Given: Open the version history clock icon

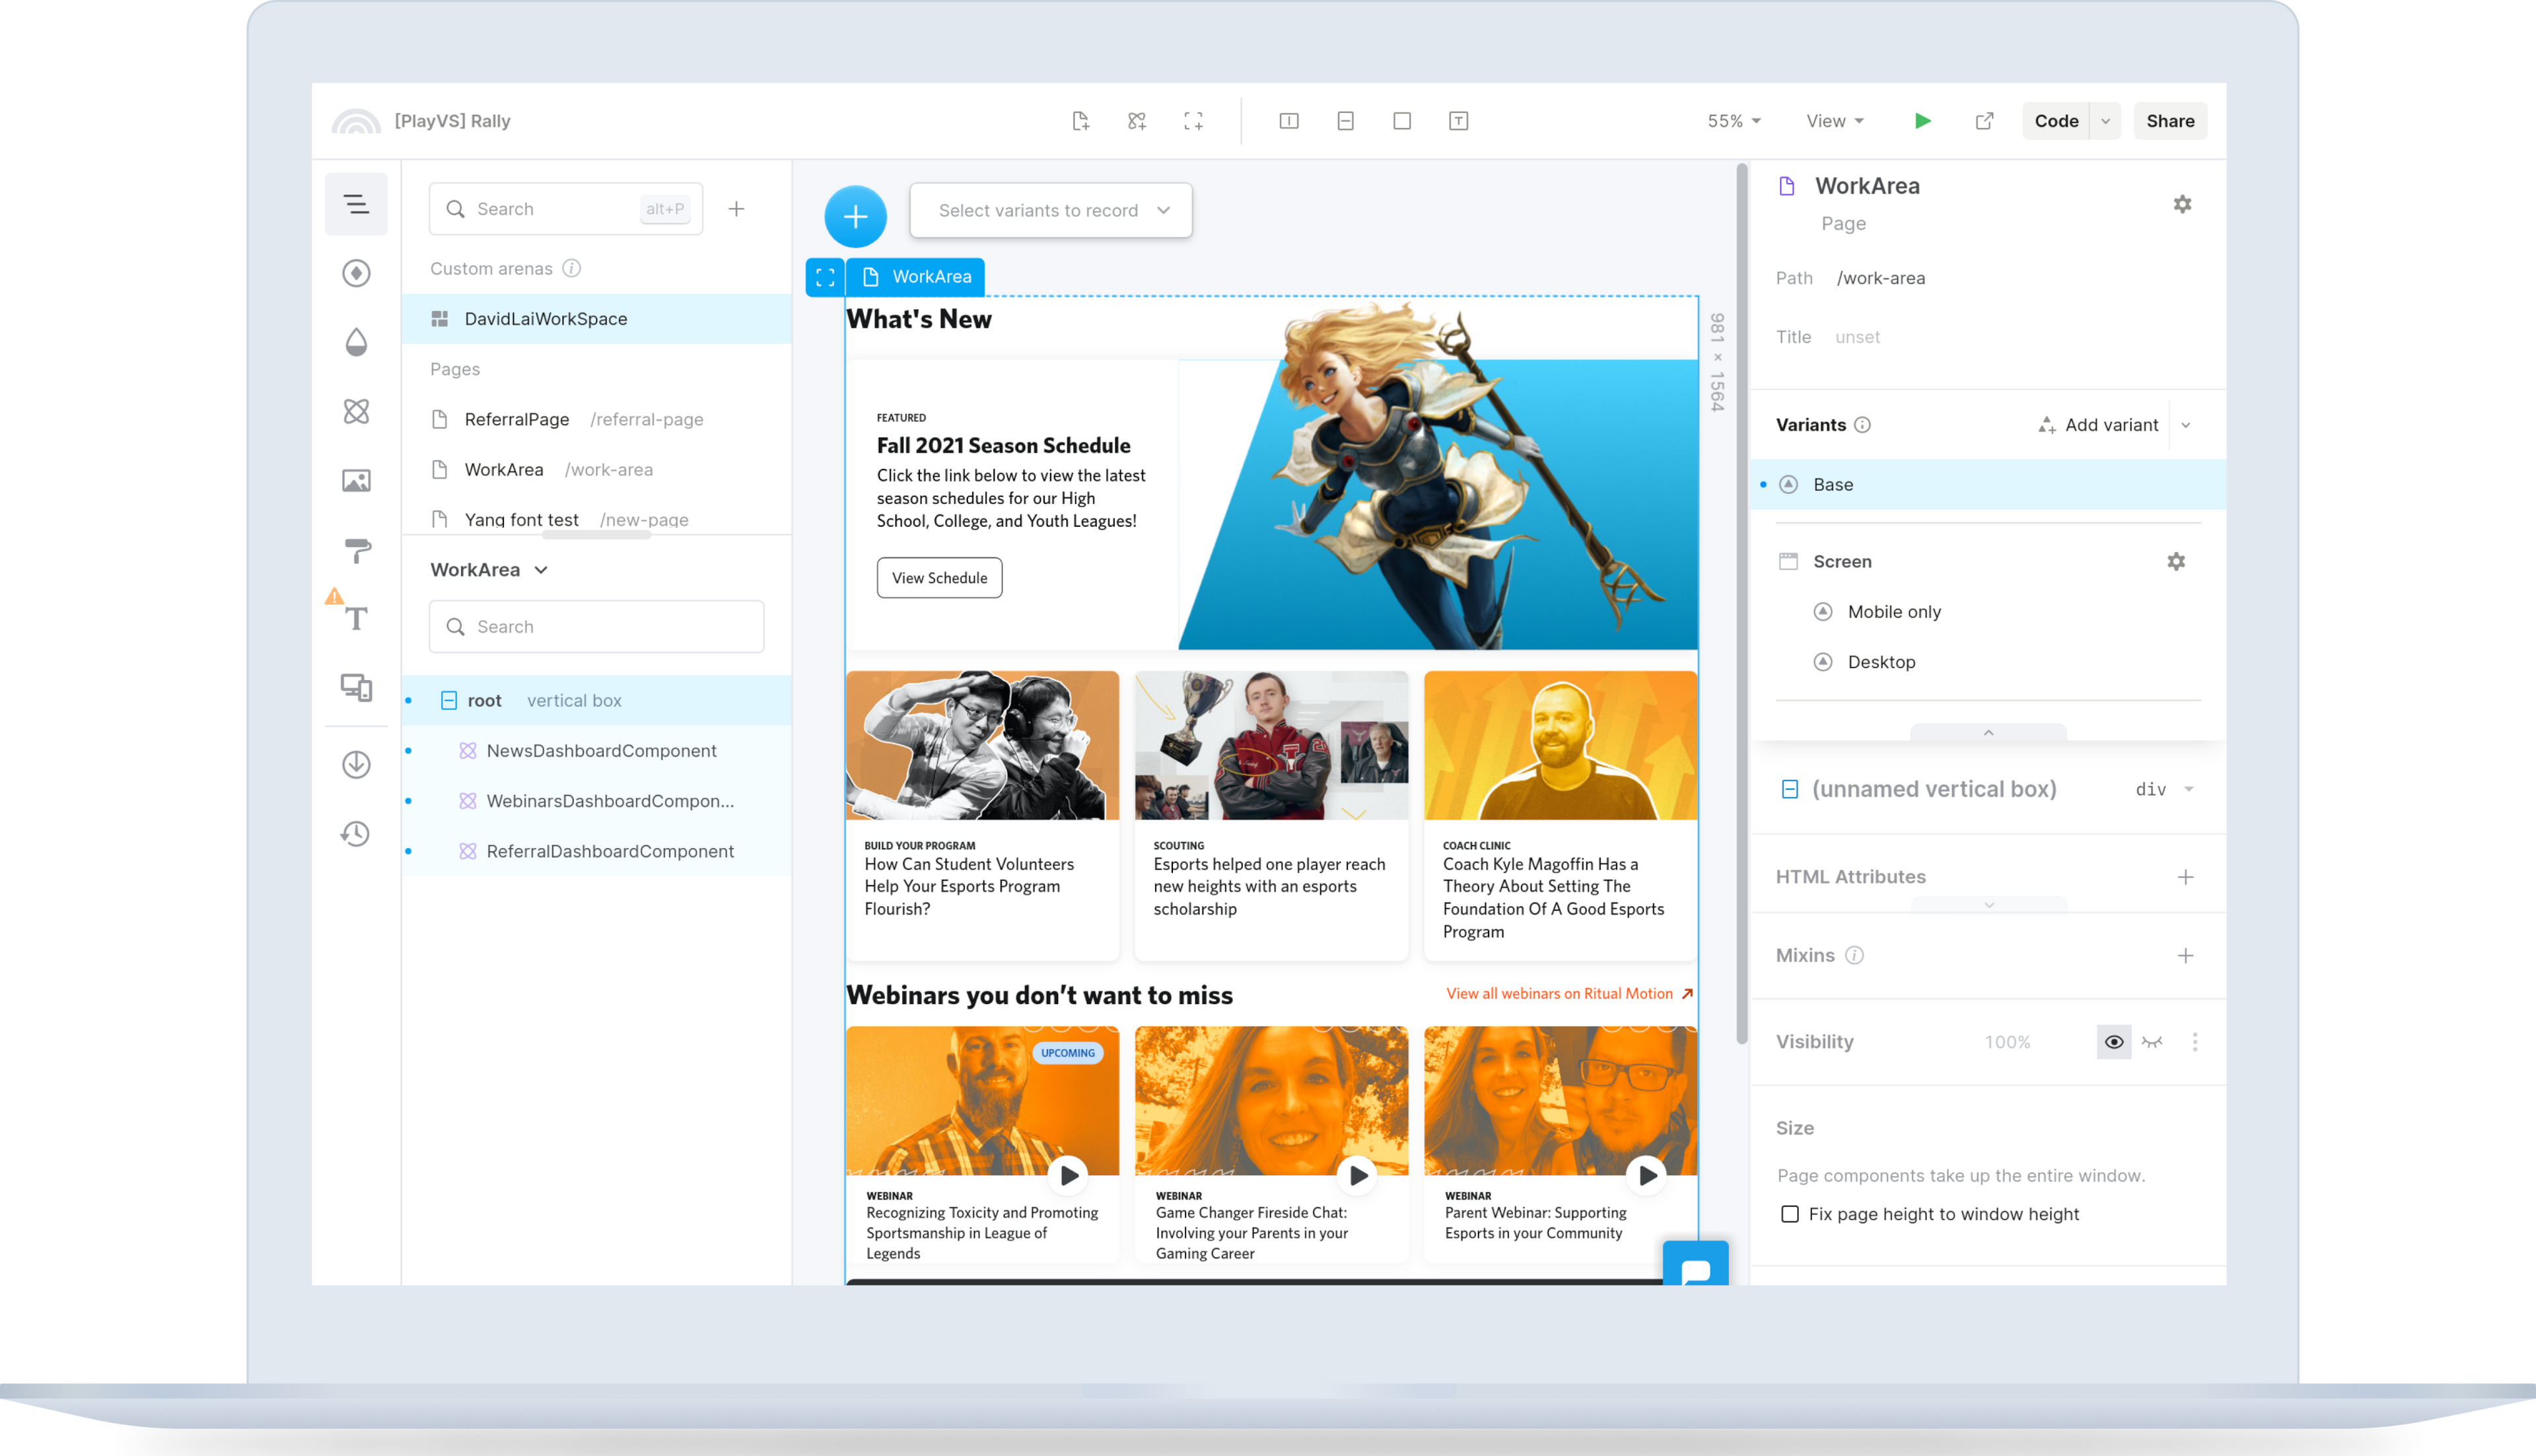Looking at the screenshot, I should pos(356,833).
